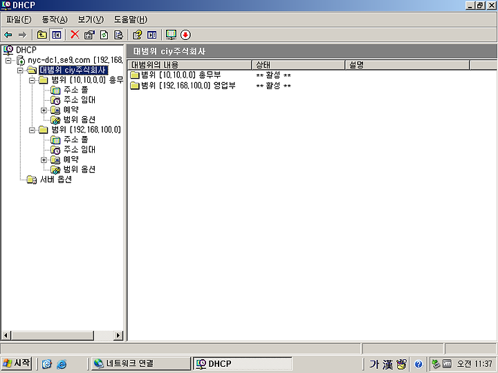Collapse the nyc-dc1.se9.com server node
The height and width of the screenshot is (373, 498).
[8, 60]
